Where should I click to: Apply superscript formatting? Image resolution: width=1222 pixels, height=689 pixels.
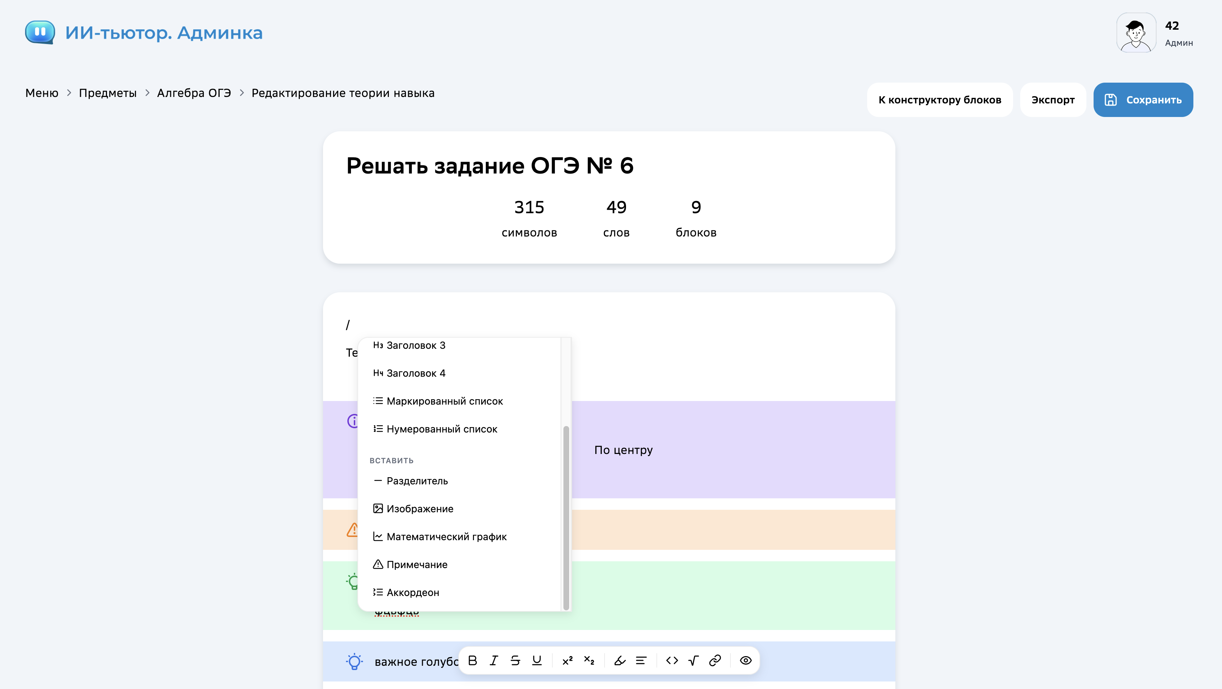567,660
